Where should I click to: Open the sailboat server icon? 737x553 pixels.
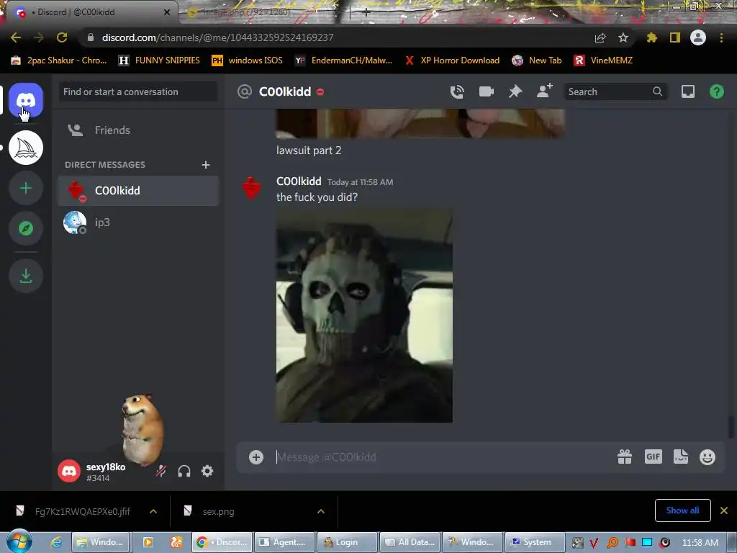tap(26, 148)
